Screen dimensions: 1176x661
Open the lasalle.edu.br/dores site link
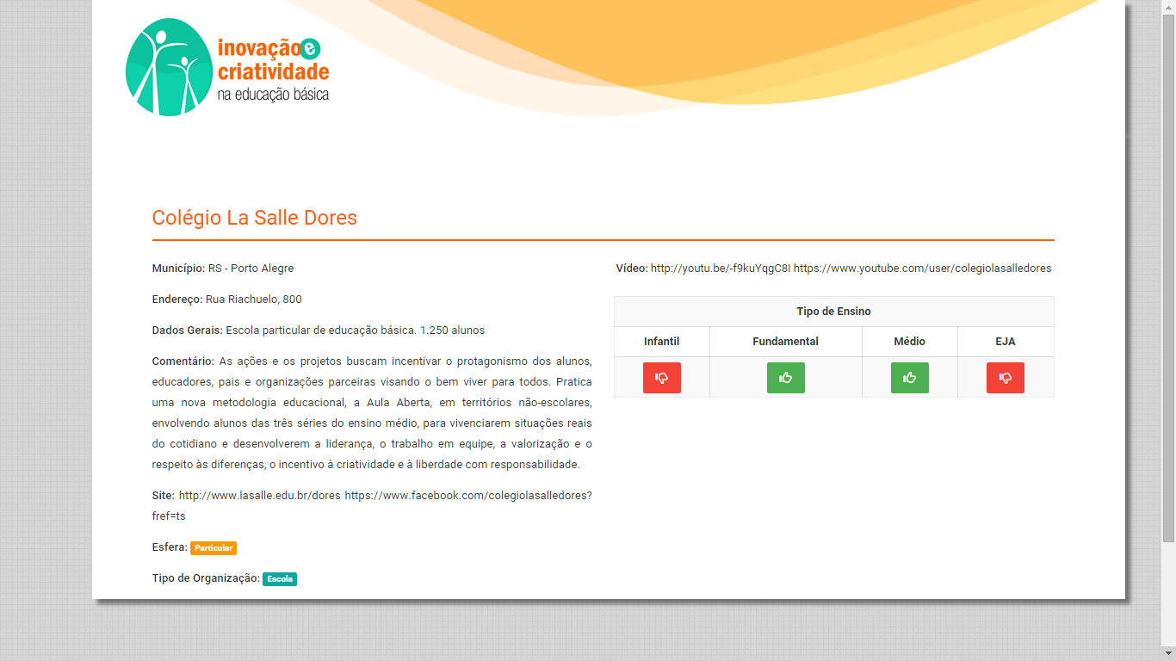(259, 496)
